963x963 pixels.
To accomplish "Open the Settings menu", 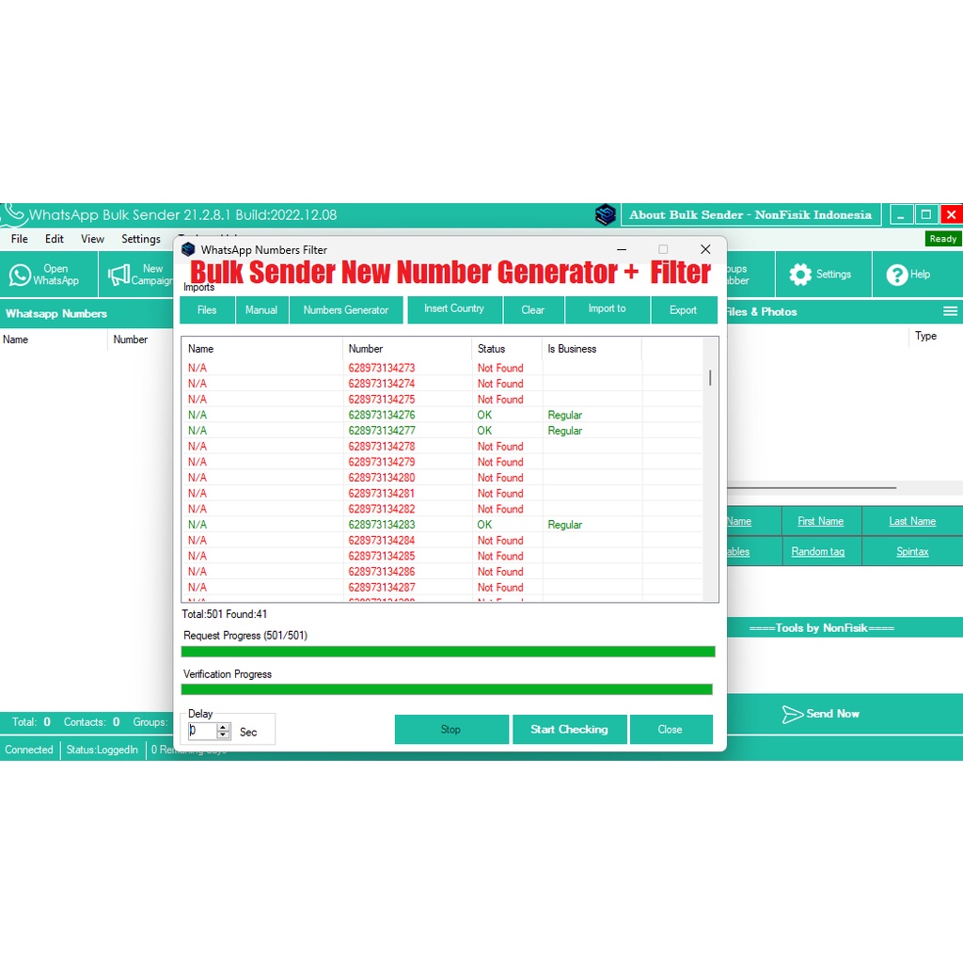I will point(141,239).
